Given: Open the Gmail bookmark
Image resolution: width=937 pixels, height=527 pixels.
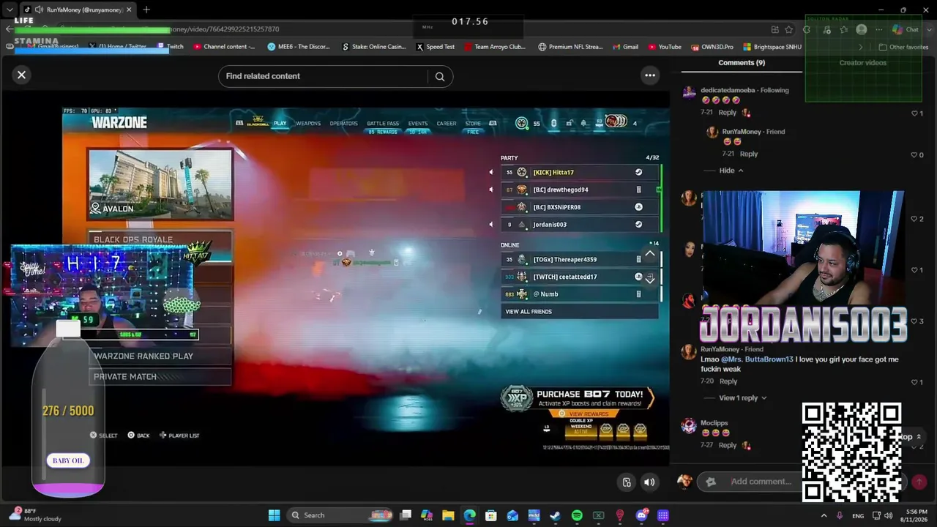Looking at the screenshot, I should click(x=625, y=47).
